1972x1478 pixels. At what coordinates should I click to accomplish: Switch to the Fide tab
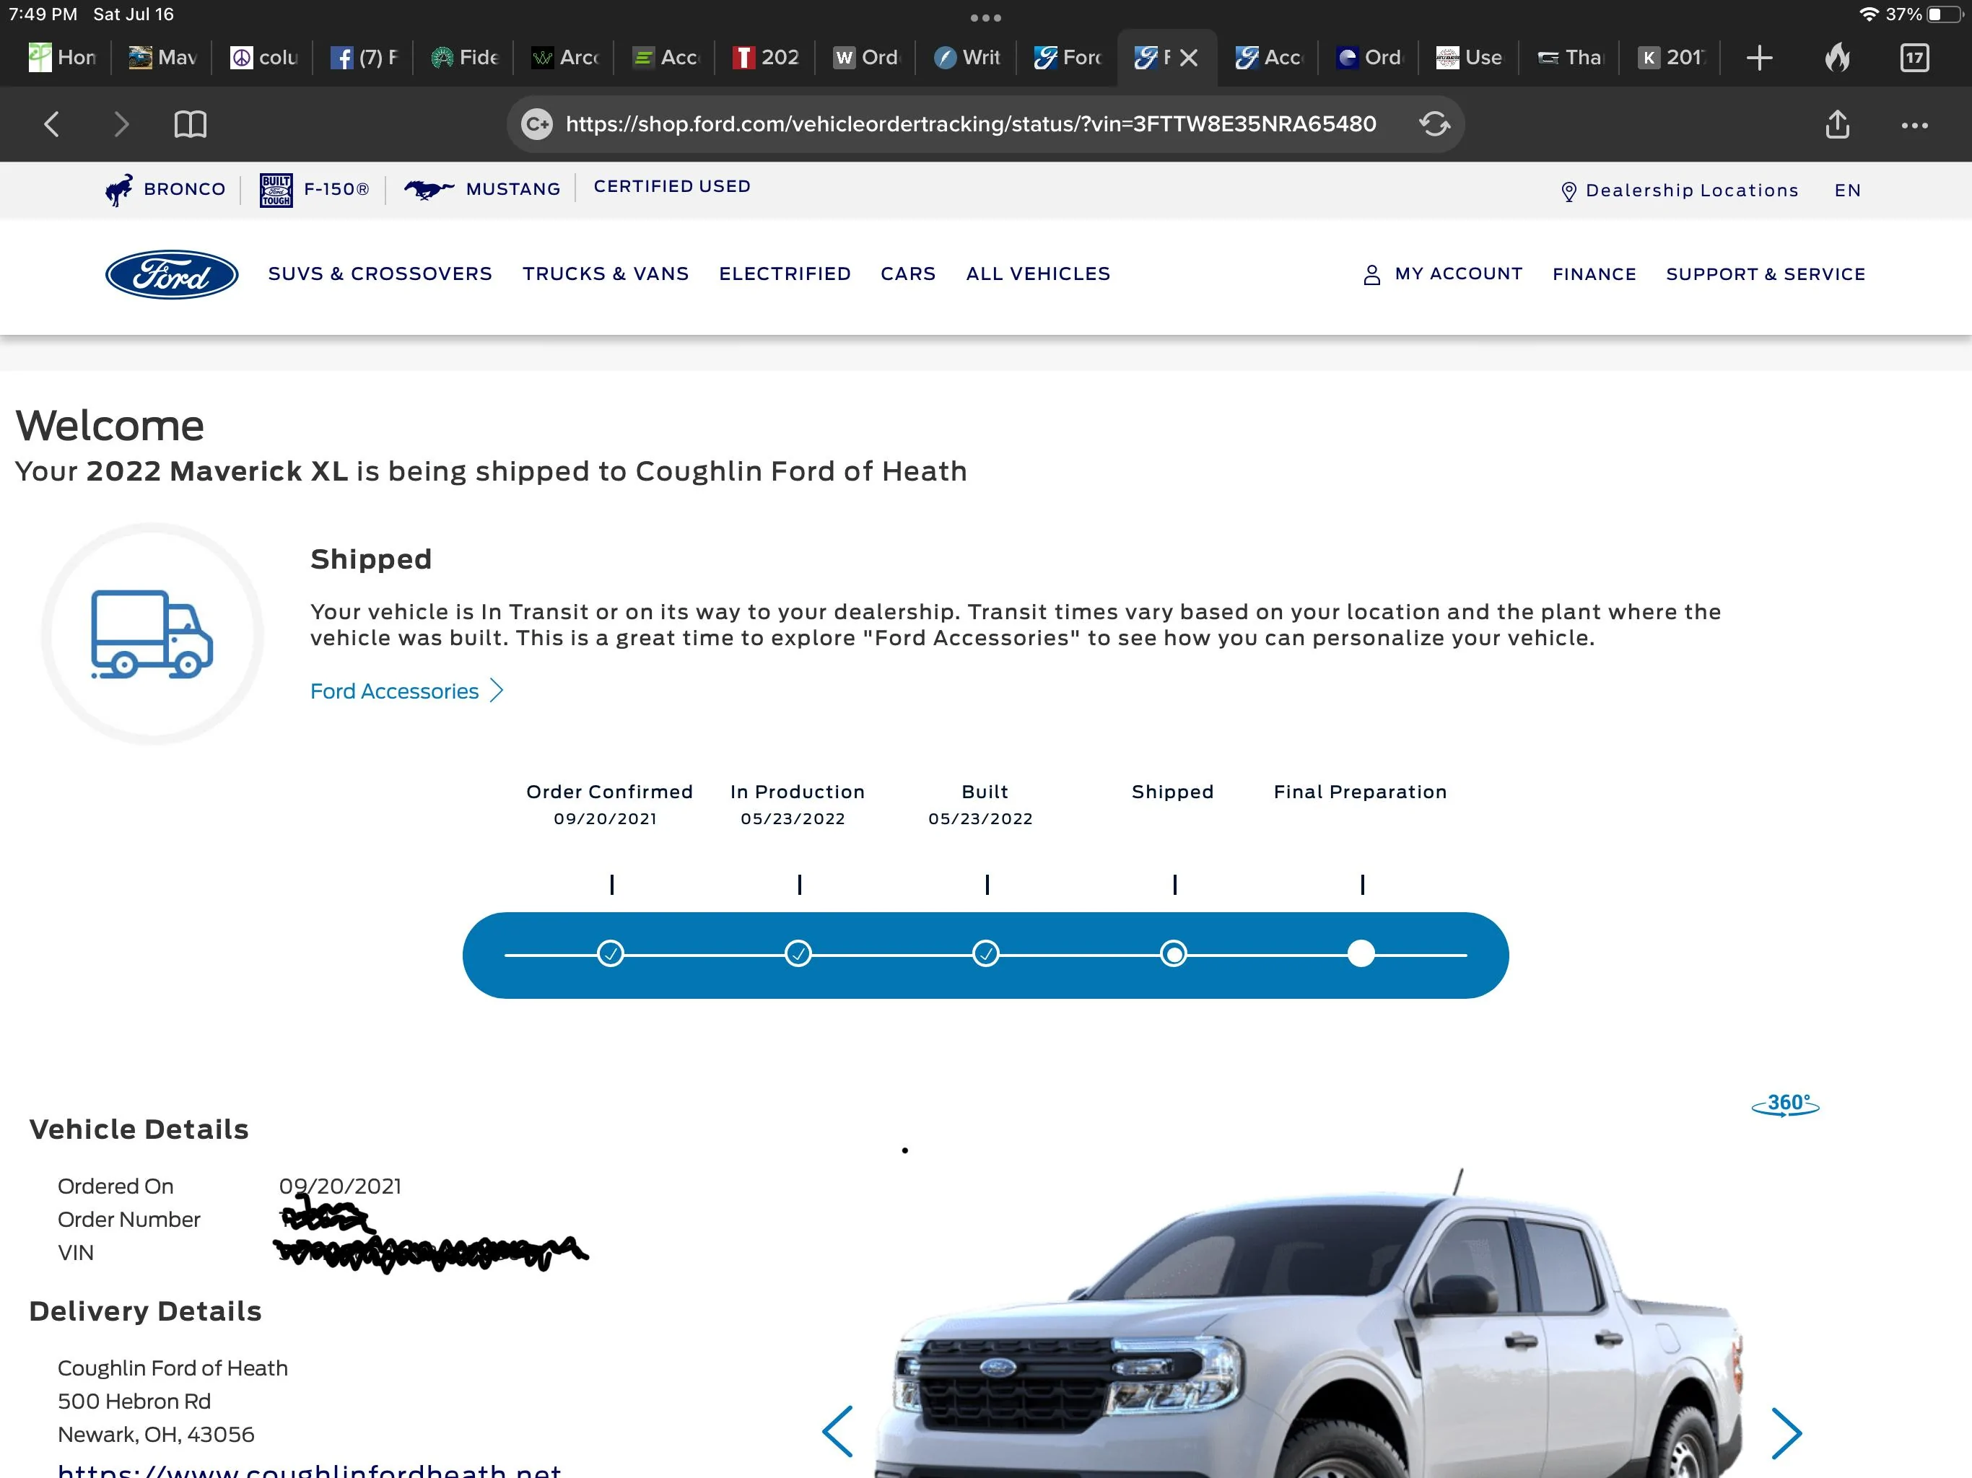coord(464,58)
